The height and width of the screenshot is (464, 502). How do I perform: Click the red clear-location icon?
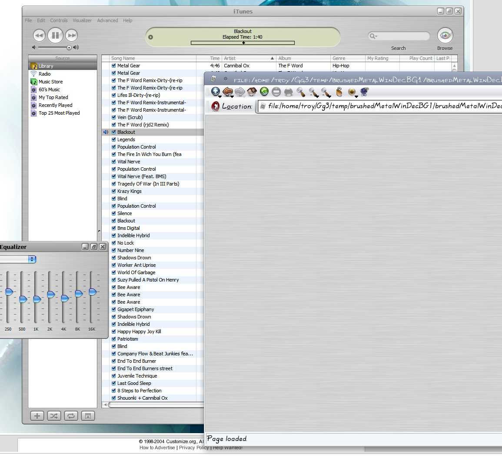coord(216,106)
